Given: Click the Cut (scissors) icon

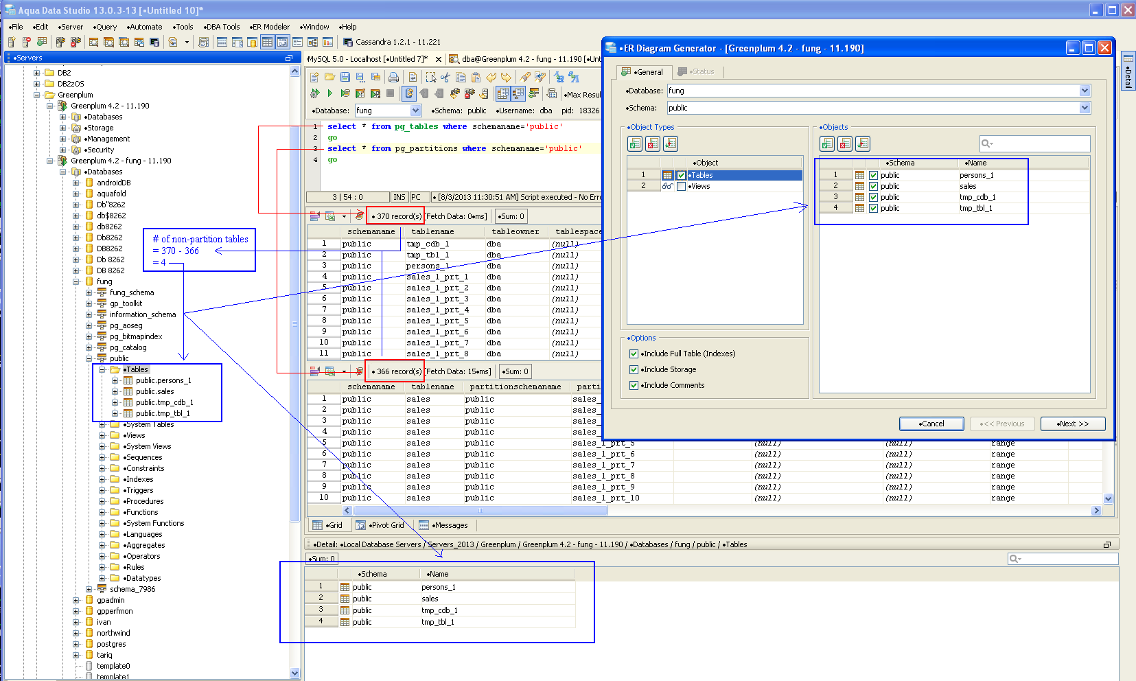Looking at the screenshot, I should (x=445, y=77).
